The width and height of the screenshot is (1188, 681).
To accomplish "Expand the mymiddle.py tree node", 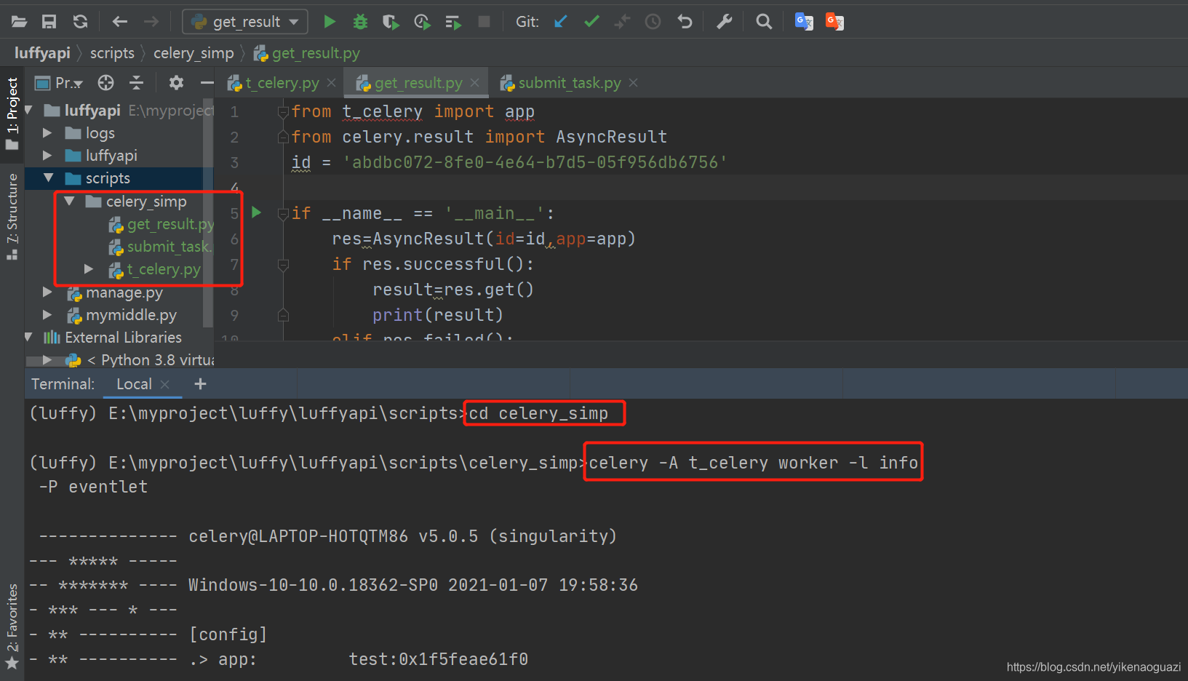I will pos(47,314).
